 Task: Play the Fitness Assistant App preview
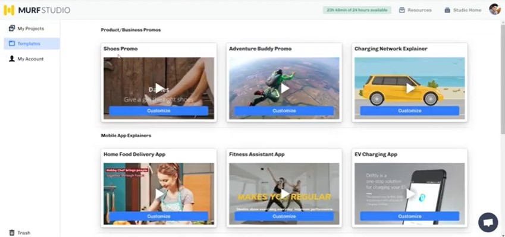tap(285, 194)
